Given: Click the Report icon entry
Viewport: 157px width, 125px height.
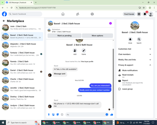Looking at the screenshot, I should tap(120, 81).
